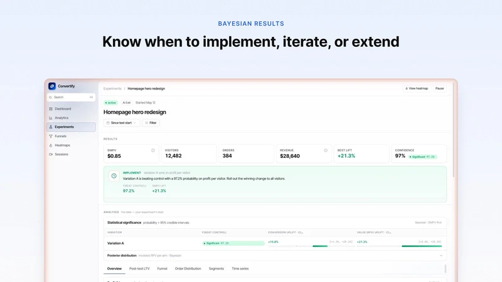502x282 pixels.
Task: Click the Variation A row label
Action: click(x=115, y=243)
